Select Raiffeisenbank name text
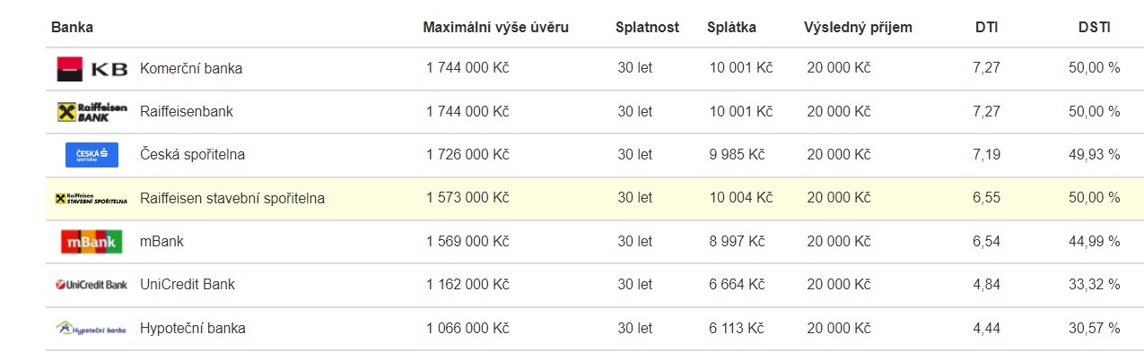1144x352 pixels. (187, 112)
